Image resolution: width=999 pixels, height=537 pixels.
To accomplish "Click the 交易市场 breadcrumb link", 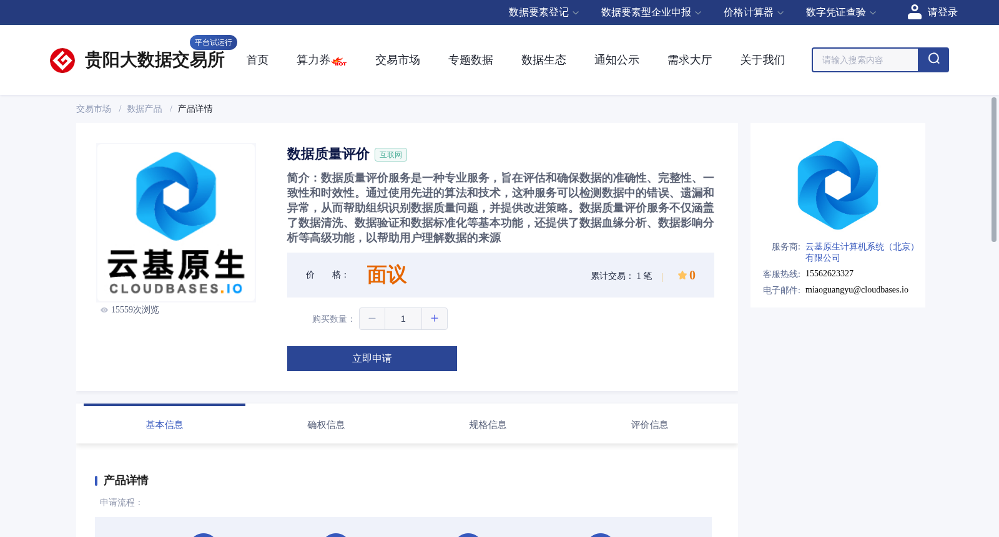I will tap(94, 109).
